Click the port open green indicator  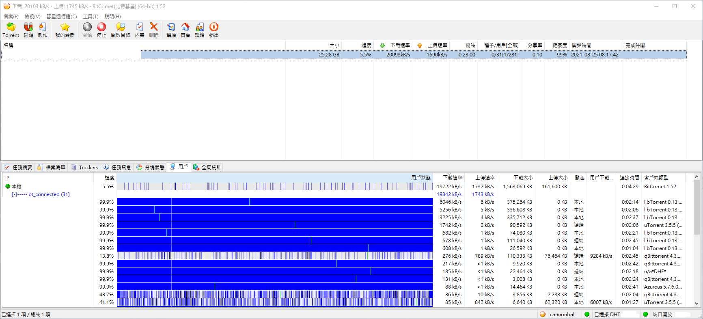[645, 314]
